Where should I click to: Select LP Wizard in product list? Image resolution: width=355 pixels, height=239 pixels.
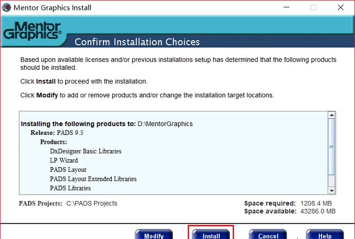[64, 160]
